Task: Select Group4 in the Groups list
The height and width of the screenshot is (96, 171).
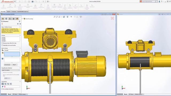Action: [4, 41]
